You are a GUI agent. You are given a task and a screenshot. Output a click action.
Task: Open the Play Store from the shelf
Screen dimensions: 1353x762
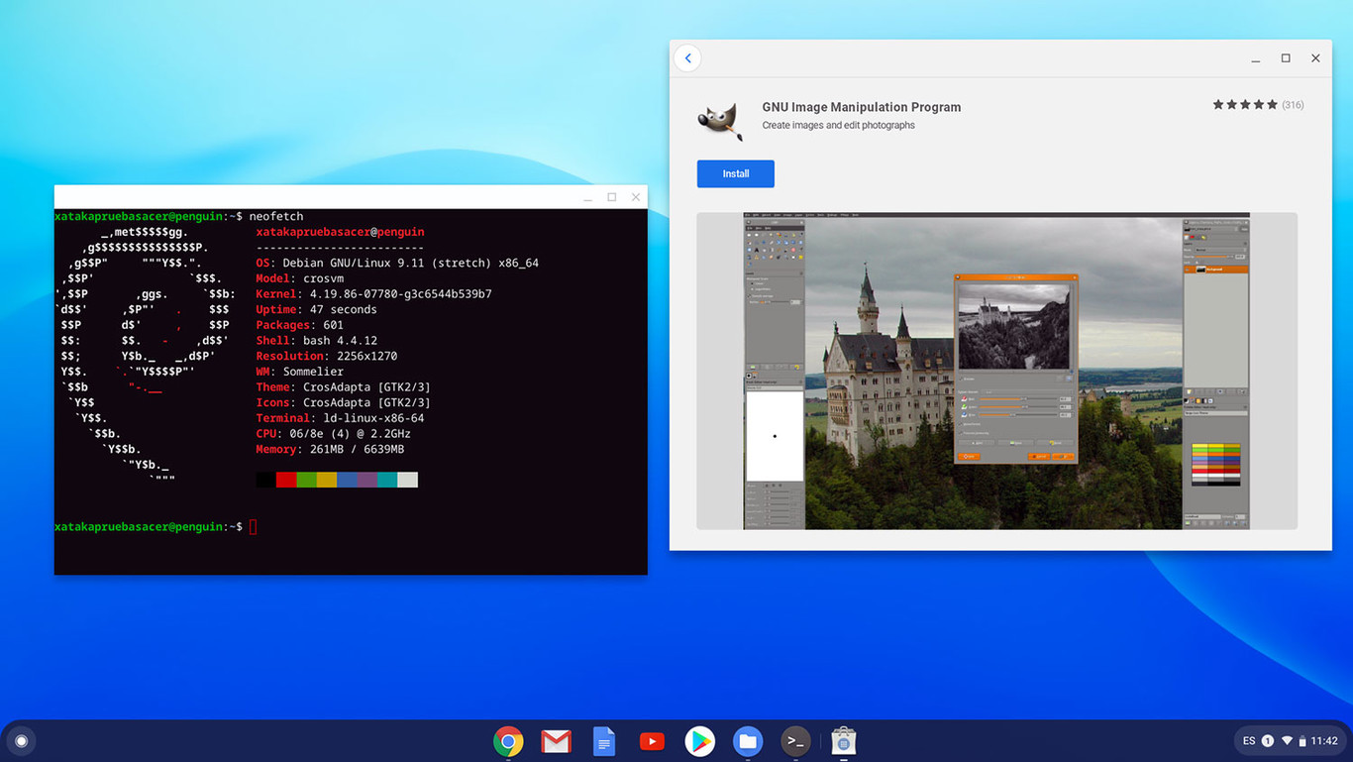coord(699,740)
